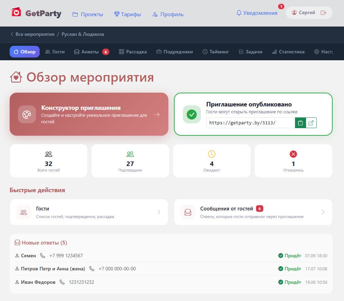Open Тарифы pricing page
This screenshot has width=344, height=301.
(127, 14)
